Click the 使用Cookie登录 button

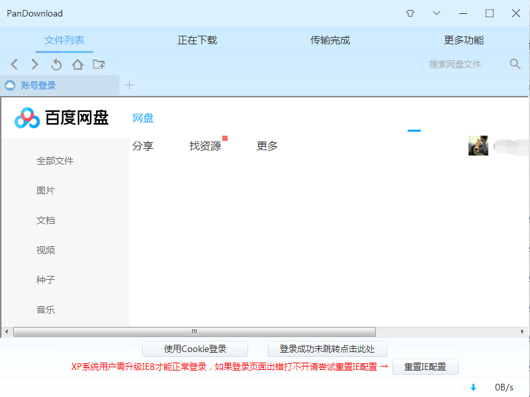click(x=195, y=349)
